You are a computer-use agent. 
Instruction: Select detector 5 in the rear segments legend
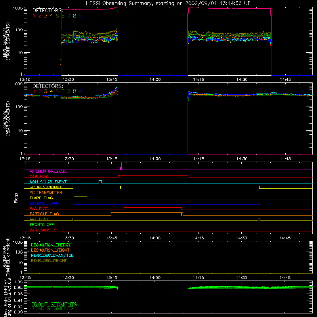click(x=57, y=92)
